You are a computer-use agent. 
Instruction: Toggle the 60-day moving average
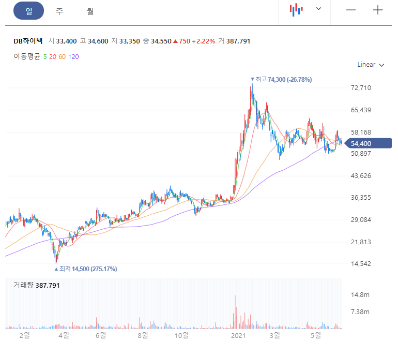62,57
